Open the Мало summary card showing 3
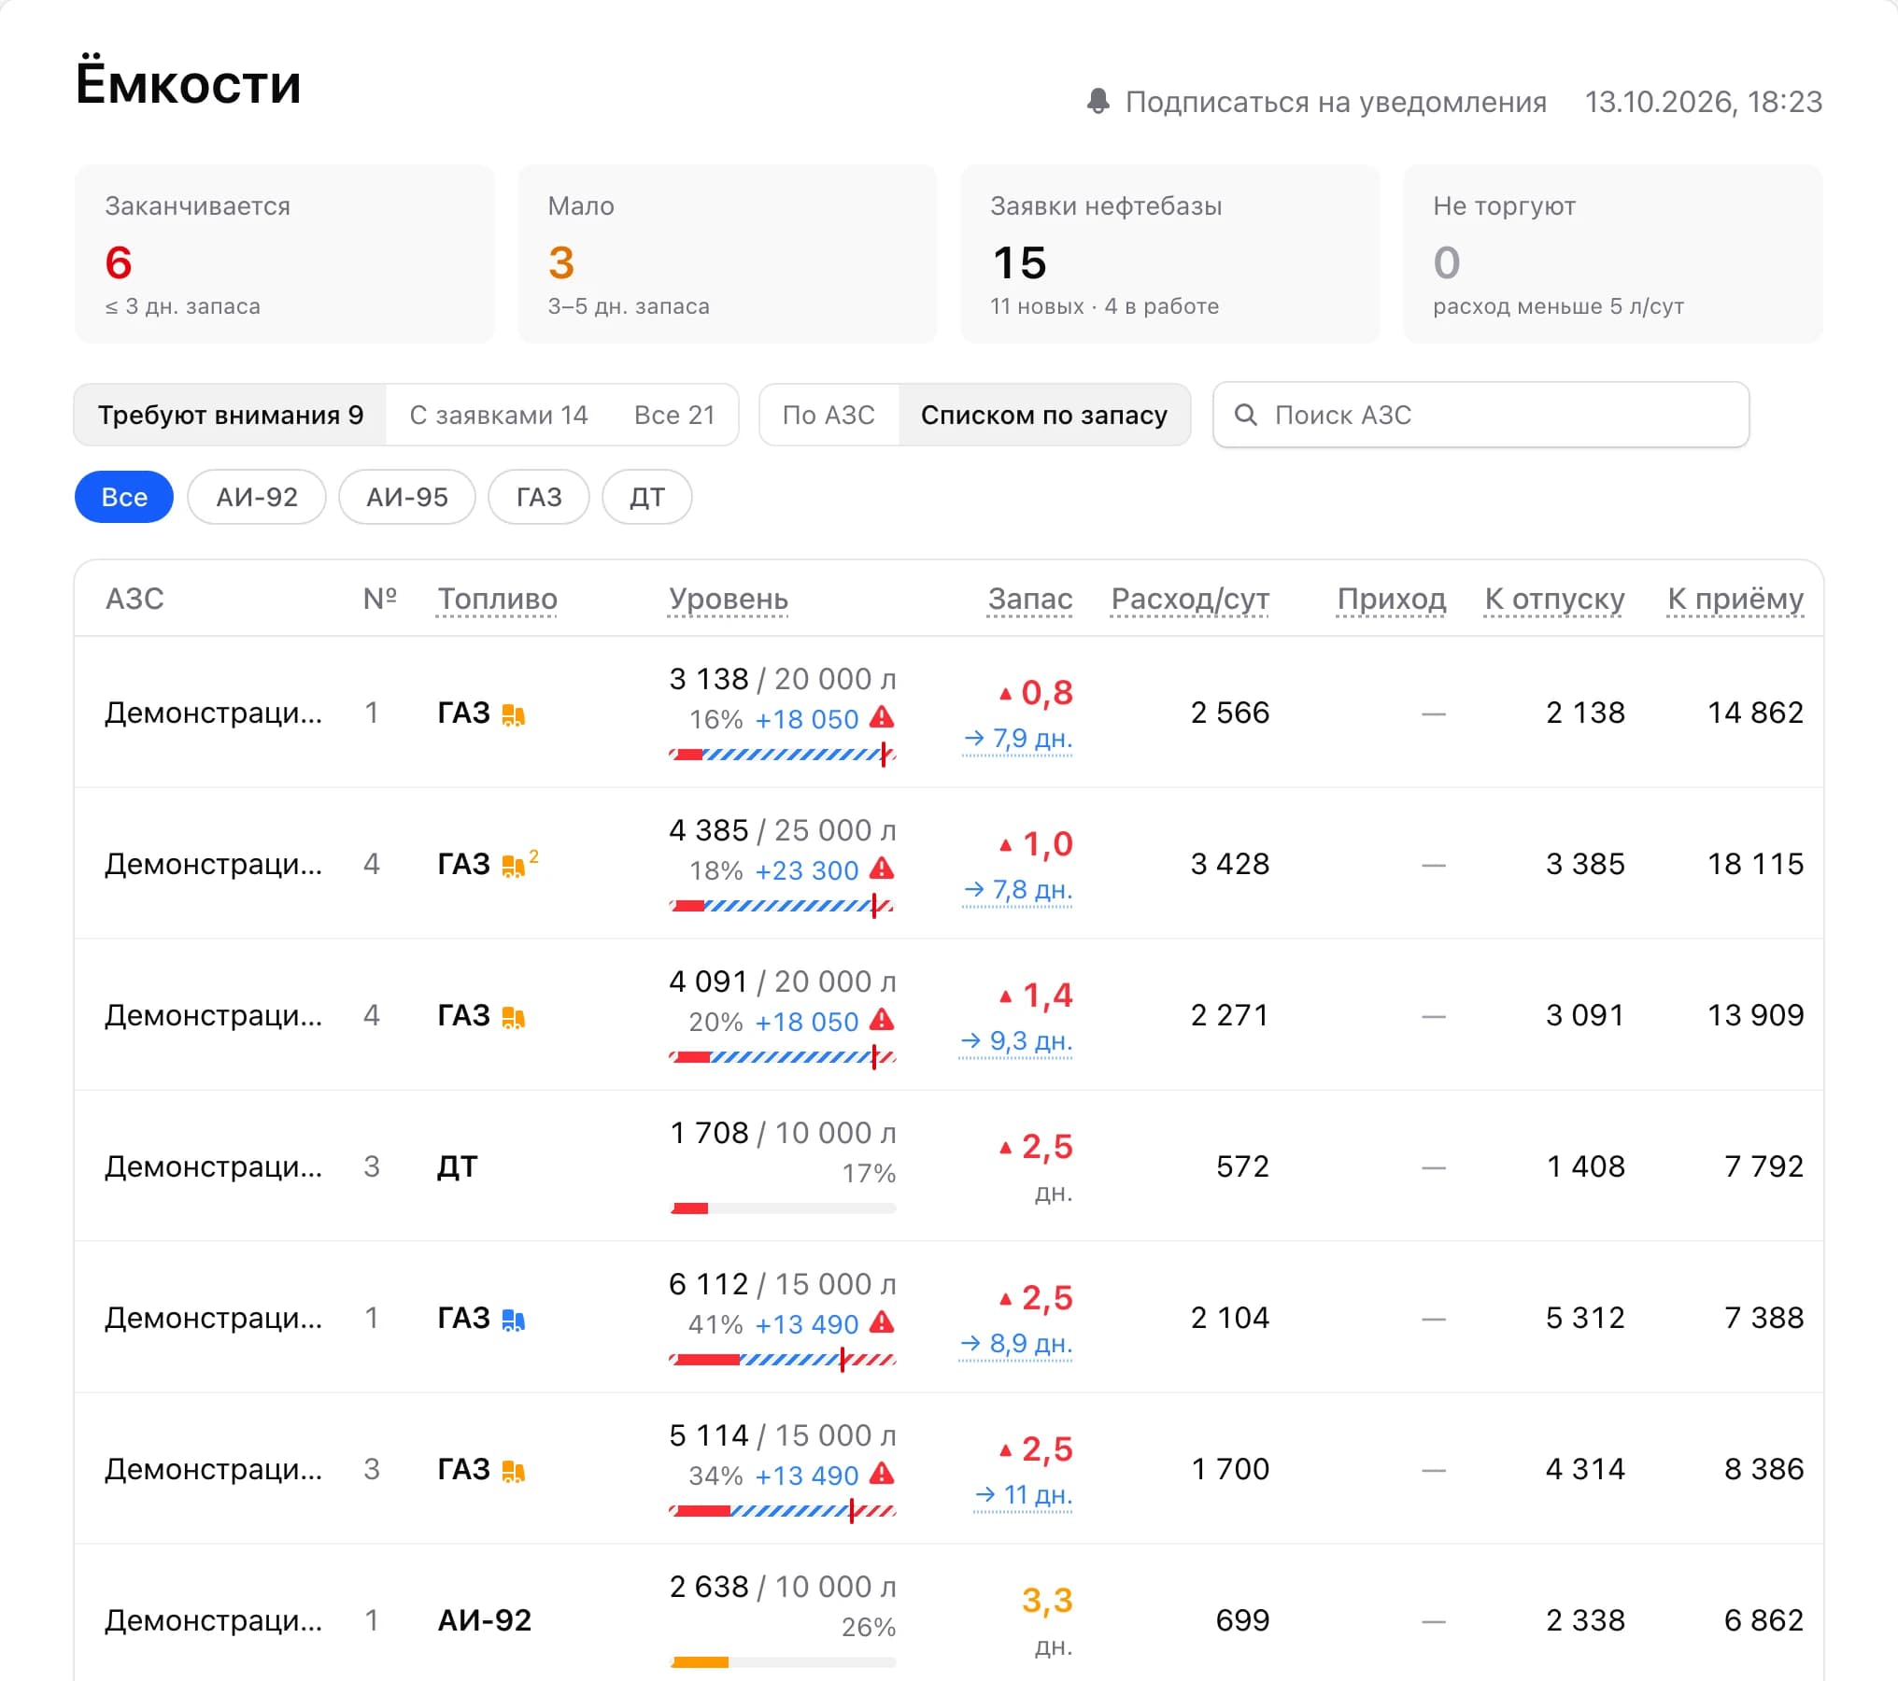This screenshot has height=1681, width=1898. point(727,254)
